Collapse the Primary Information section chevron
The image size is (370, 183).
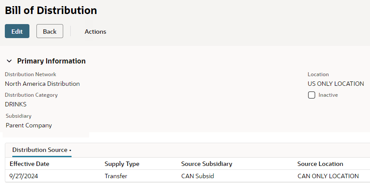[x=9, y=61]
